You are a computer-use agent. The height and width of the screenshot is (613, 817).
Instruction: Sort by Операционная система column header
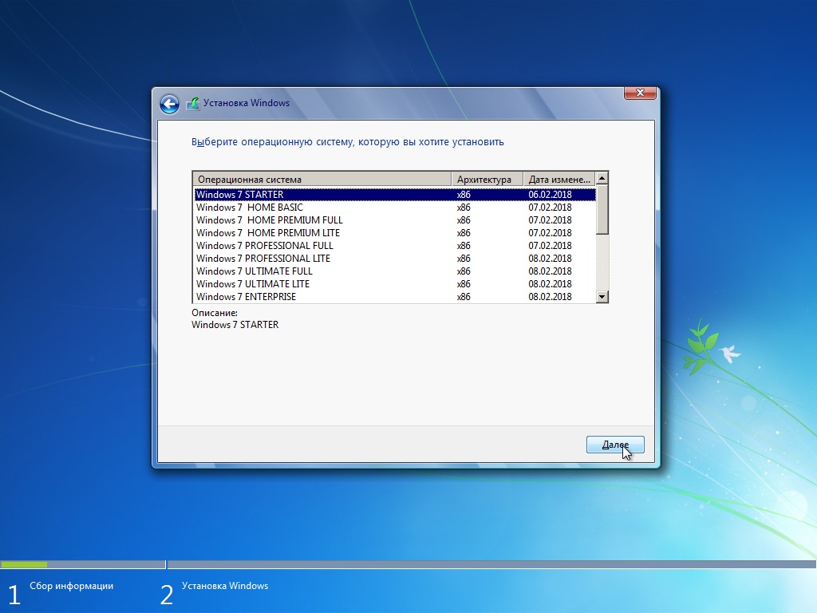coord(322,179)
